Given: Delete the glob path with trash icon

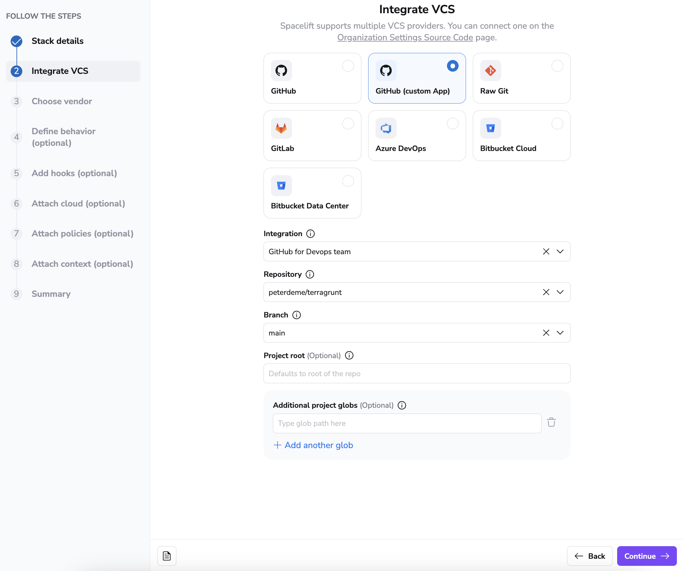Looking at the screenshot, I should tap(551, 422).
